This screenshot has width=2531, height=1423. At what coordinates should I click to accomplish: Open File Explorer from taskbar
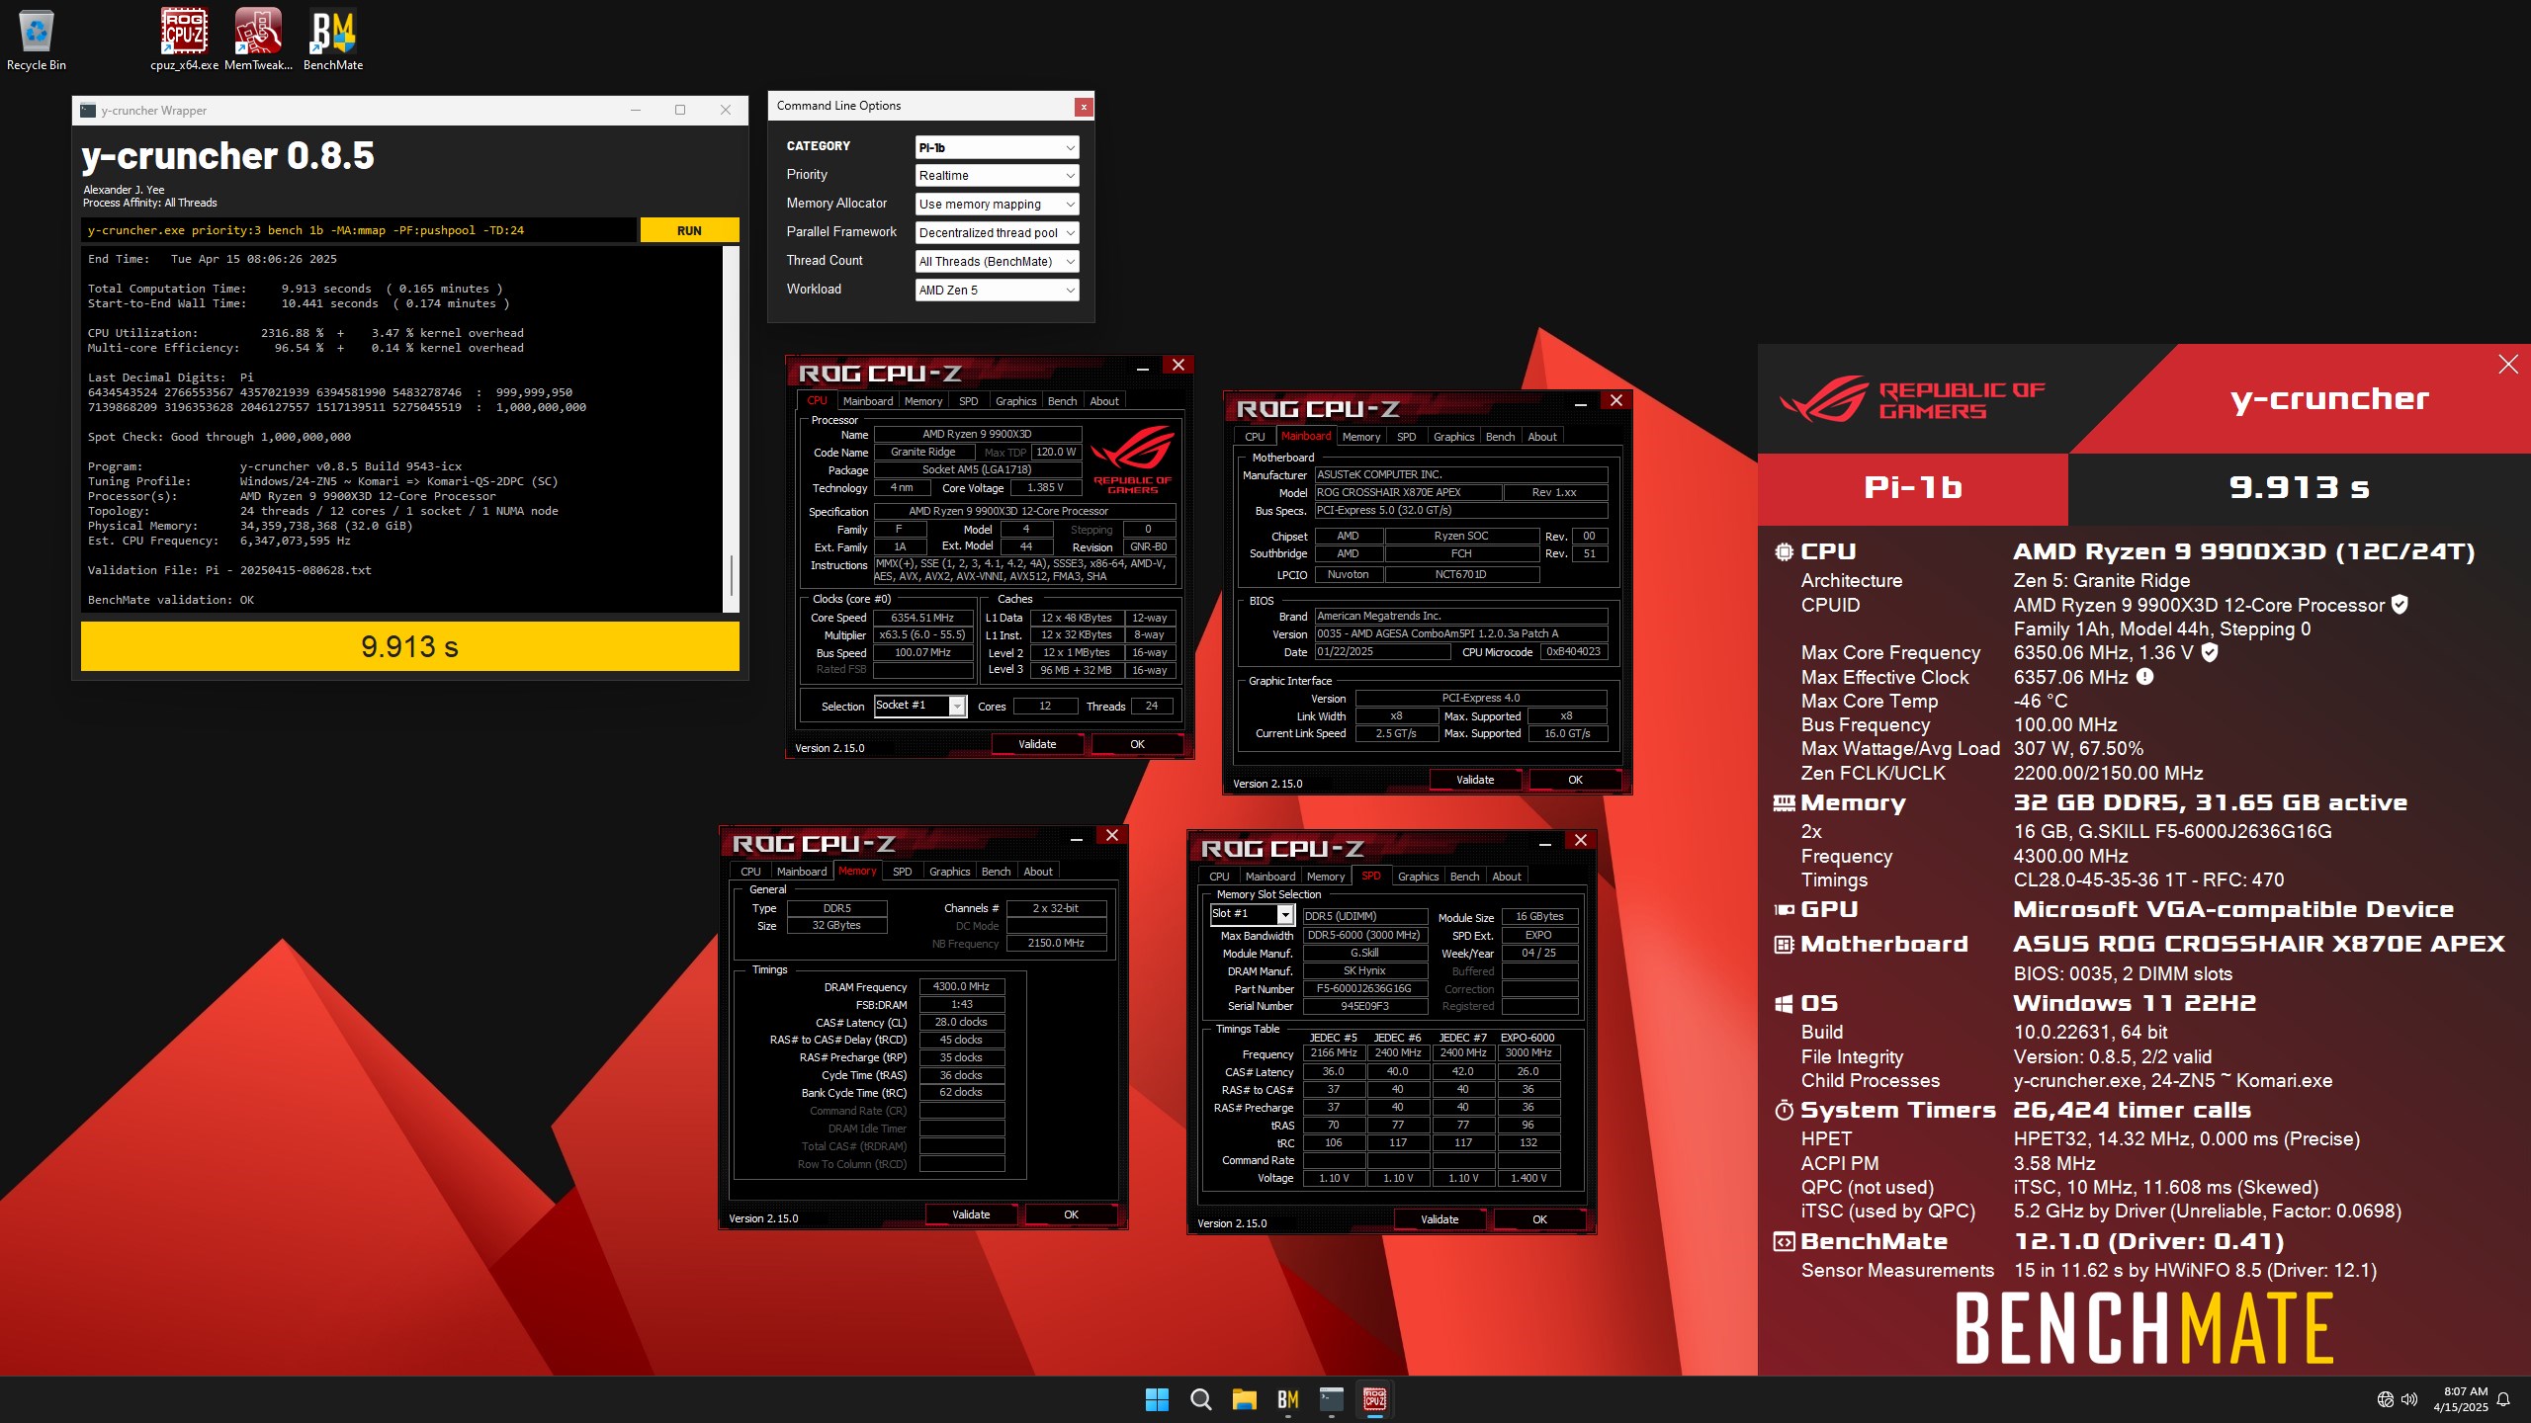1244,1399
